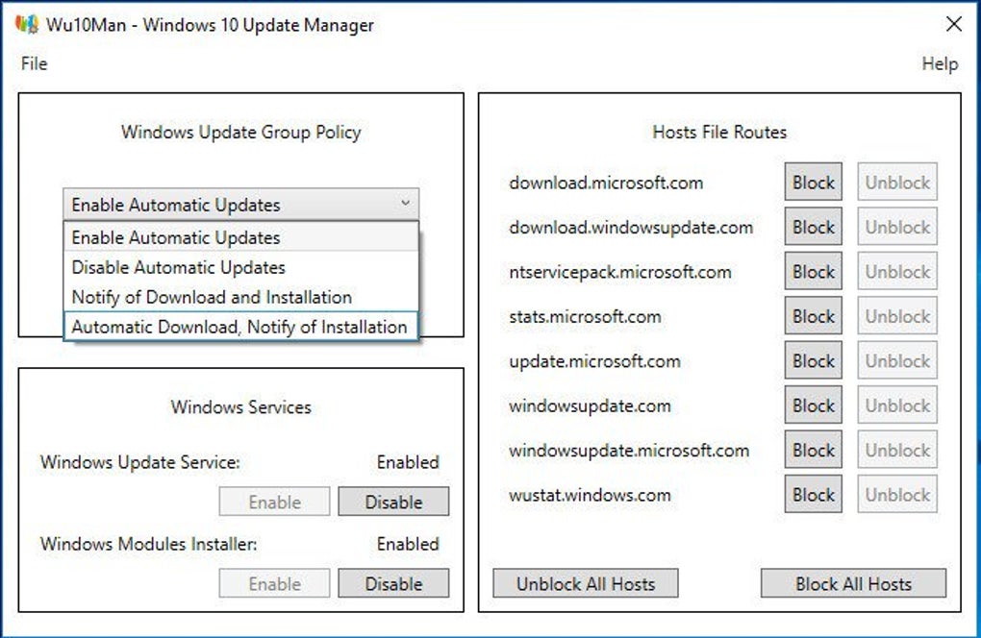
Task: Open the File menu
Action: pos(34,63)
